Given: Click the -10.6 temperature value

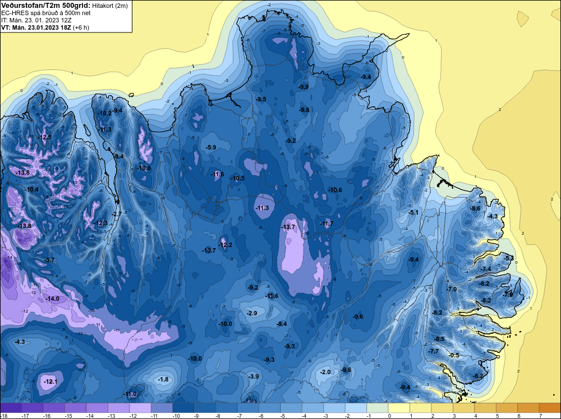Looking at the screenshot, I should (335, 190).
